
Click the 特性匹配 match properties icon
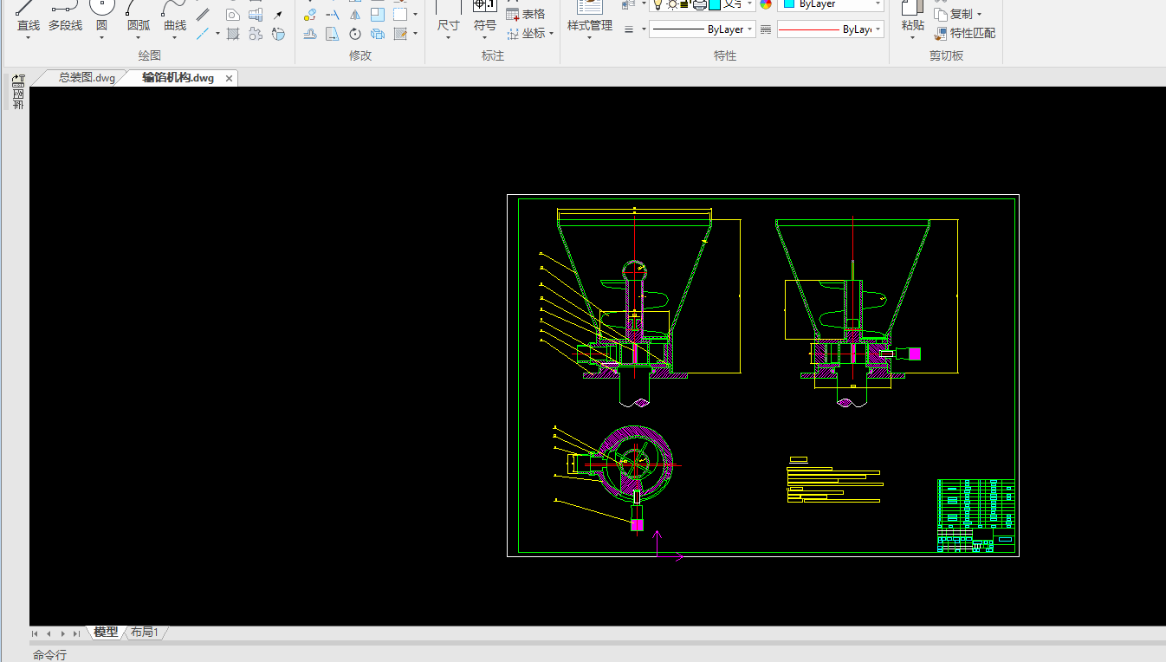click(x=942, y=34)
